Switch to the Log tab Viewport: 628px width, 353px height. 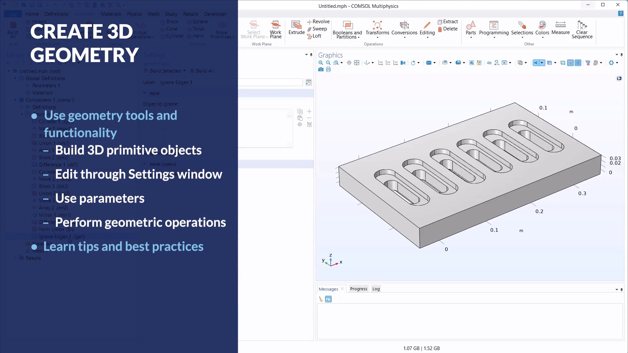click(x=376, y=289)
